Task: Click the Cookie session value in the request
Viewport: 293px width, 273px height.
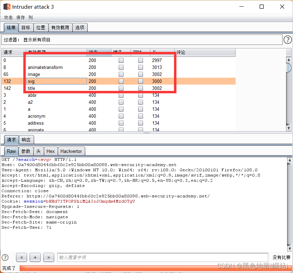Action: 90,201
